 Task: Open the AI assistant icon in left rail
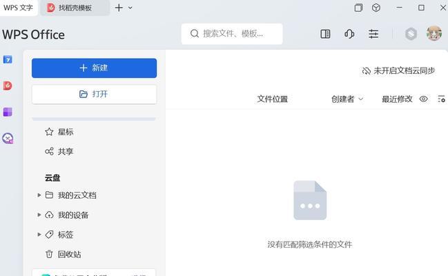[x=8, y=138]
